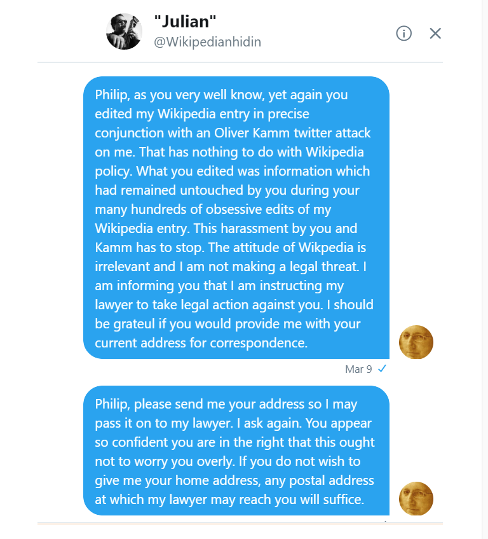Click "current address for correspondence" line

click(201, 343)
